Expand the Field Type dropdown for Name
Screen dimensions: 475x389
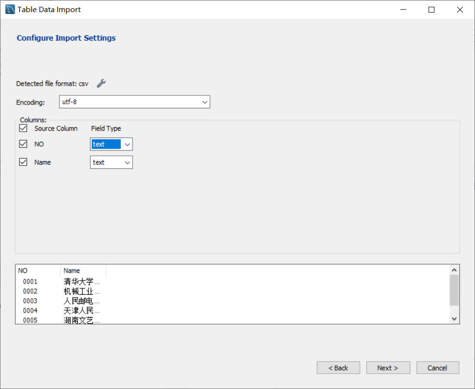(x=127, y=162)
